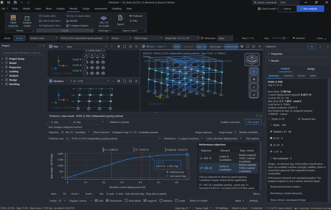Toggle the Ortho view pill
Screen dimensions: 331x210
click(177, 46)
